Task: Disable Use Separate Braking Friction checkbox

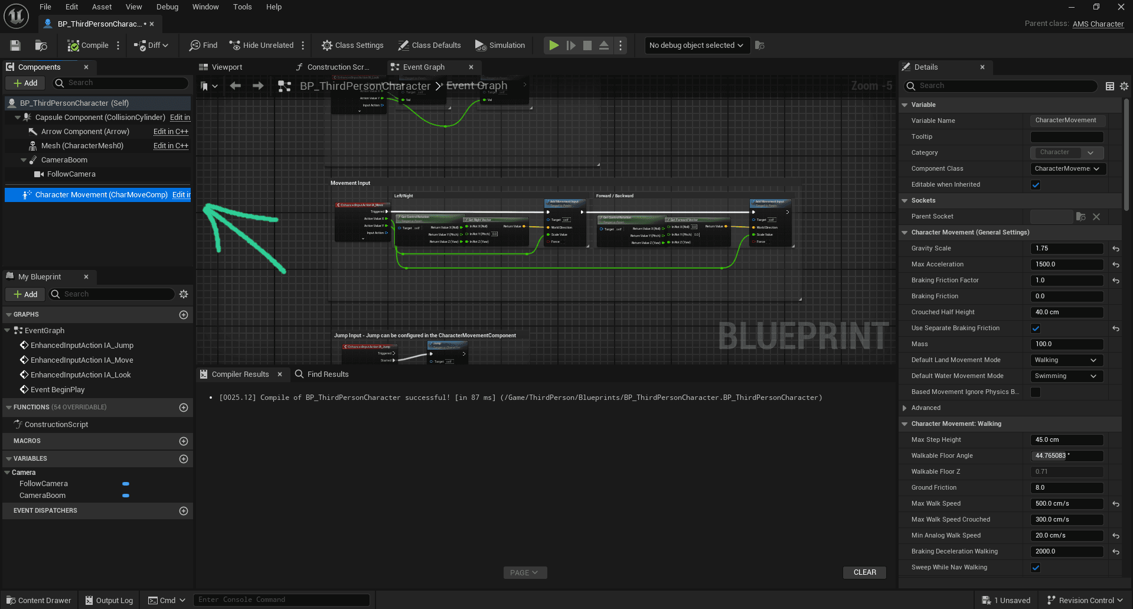Action: click(1036, 328)
